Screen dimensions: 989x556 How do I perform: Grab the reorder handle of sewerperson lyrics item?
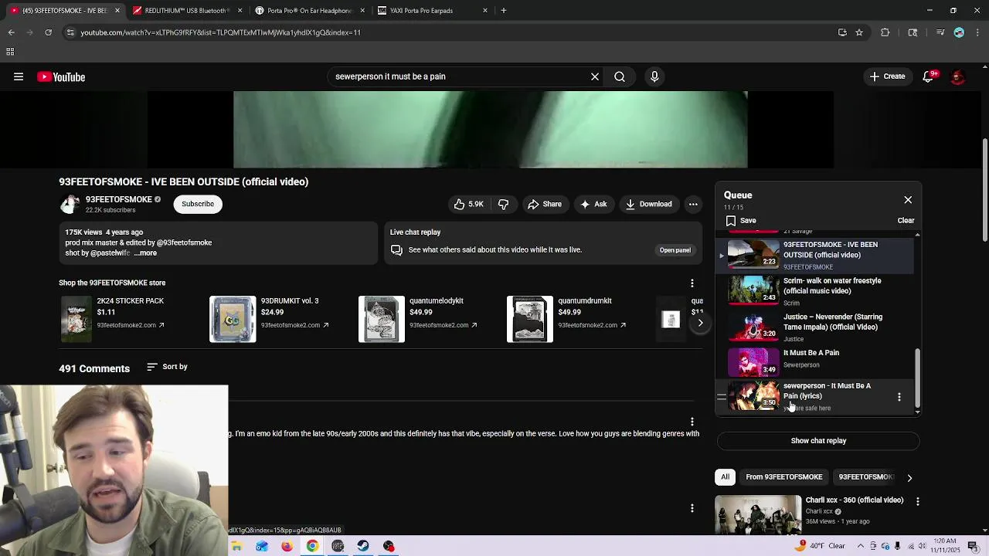point(721,397)
